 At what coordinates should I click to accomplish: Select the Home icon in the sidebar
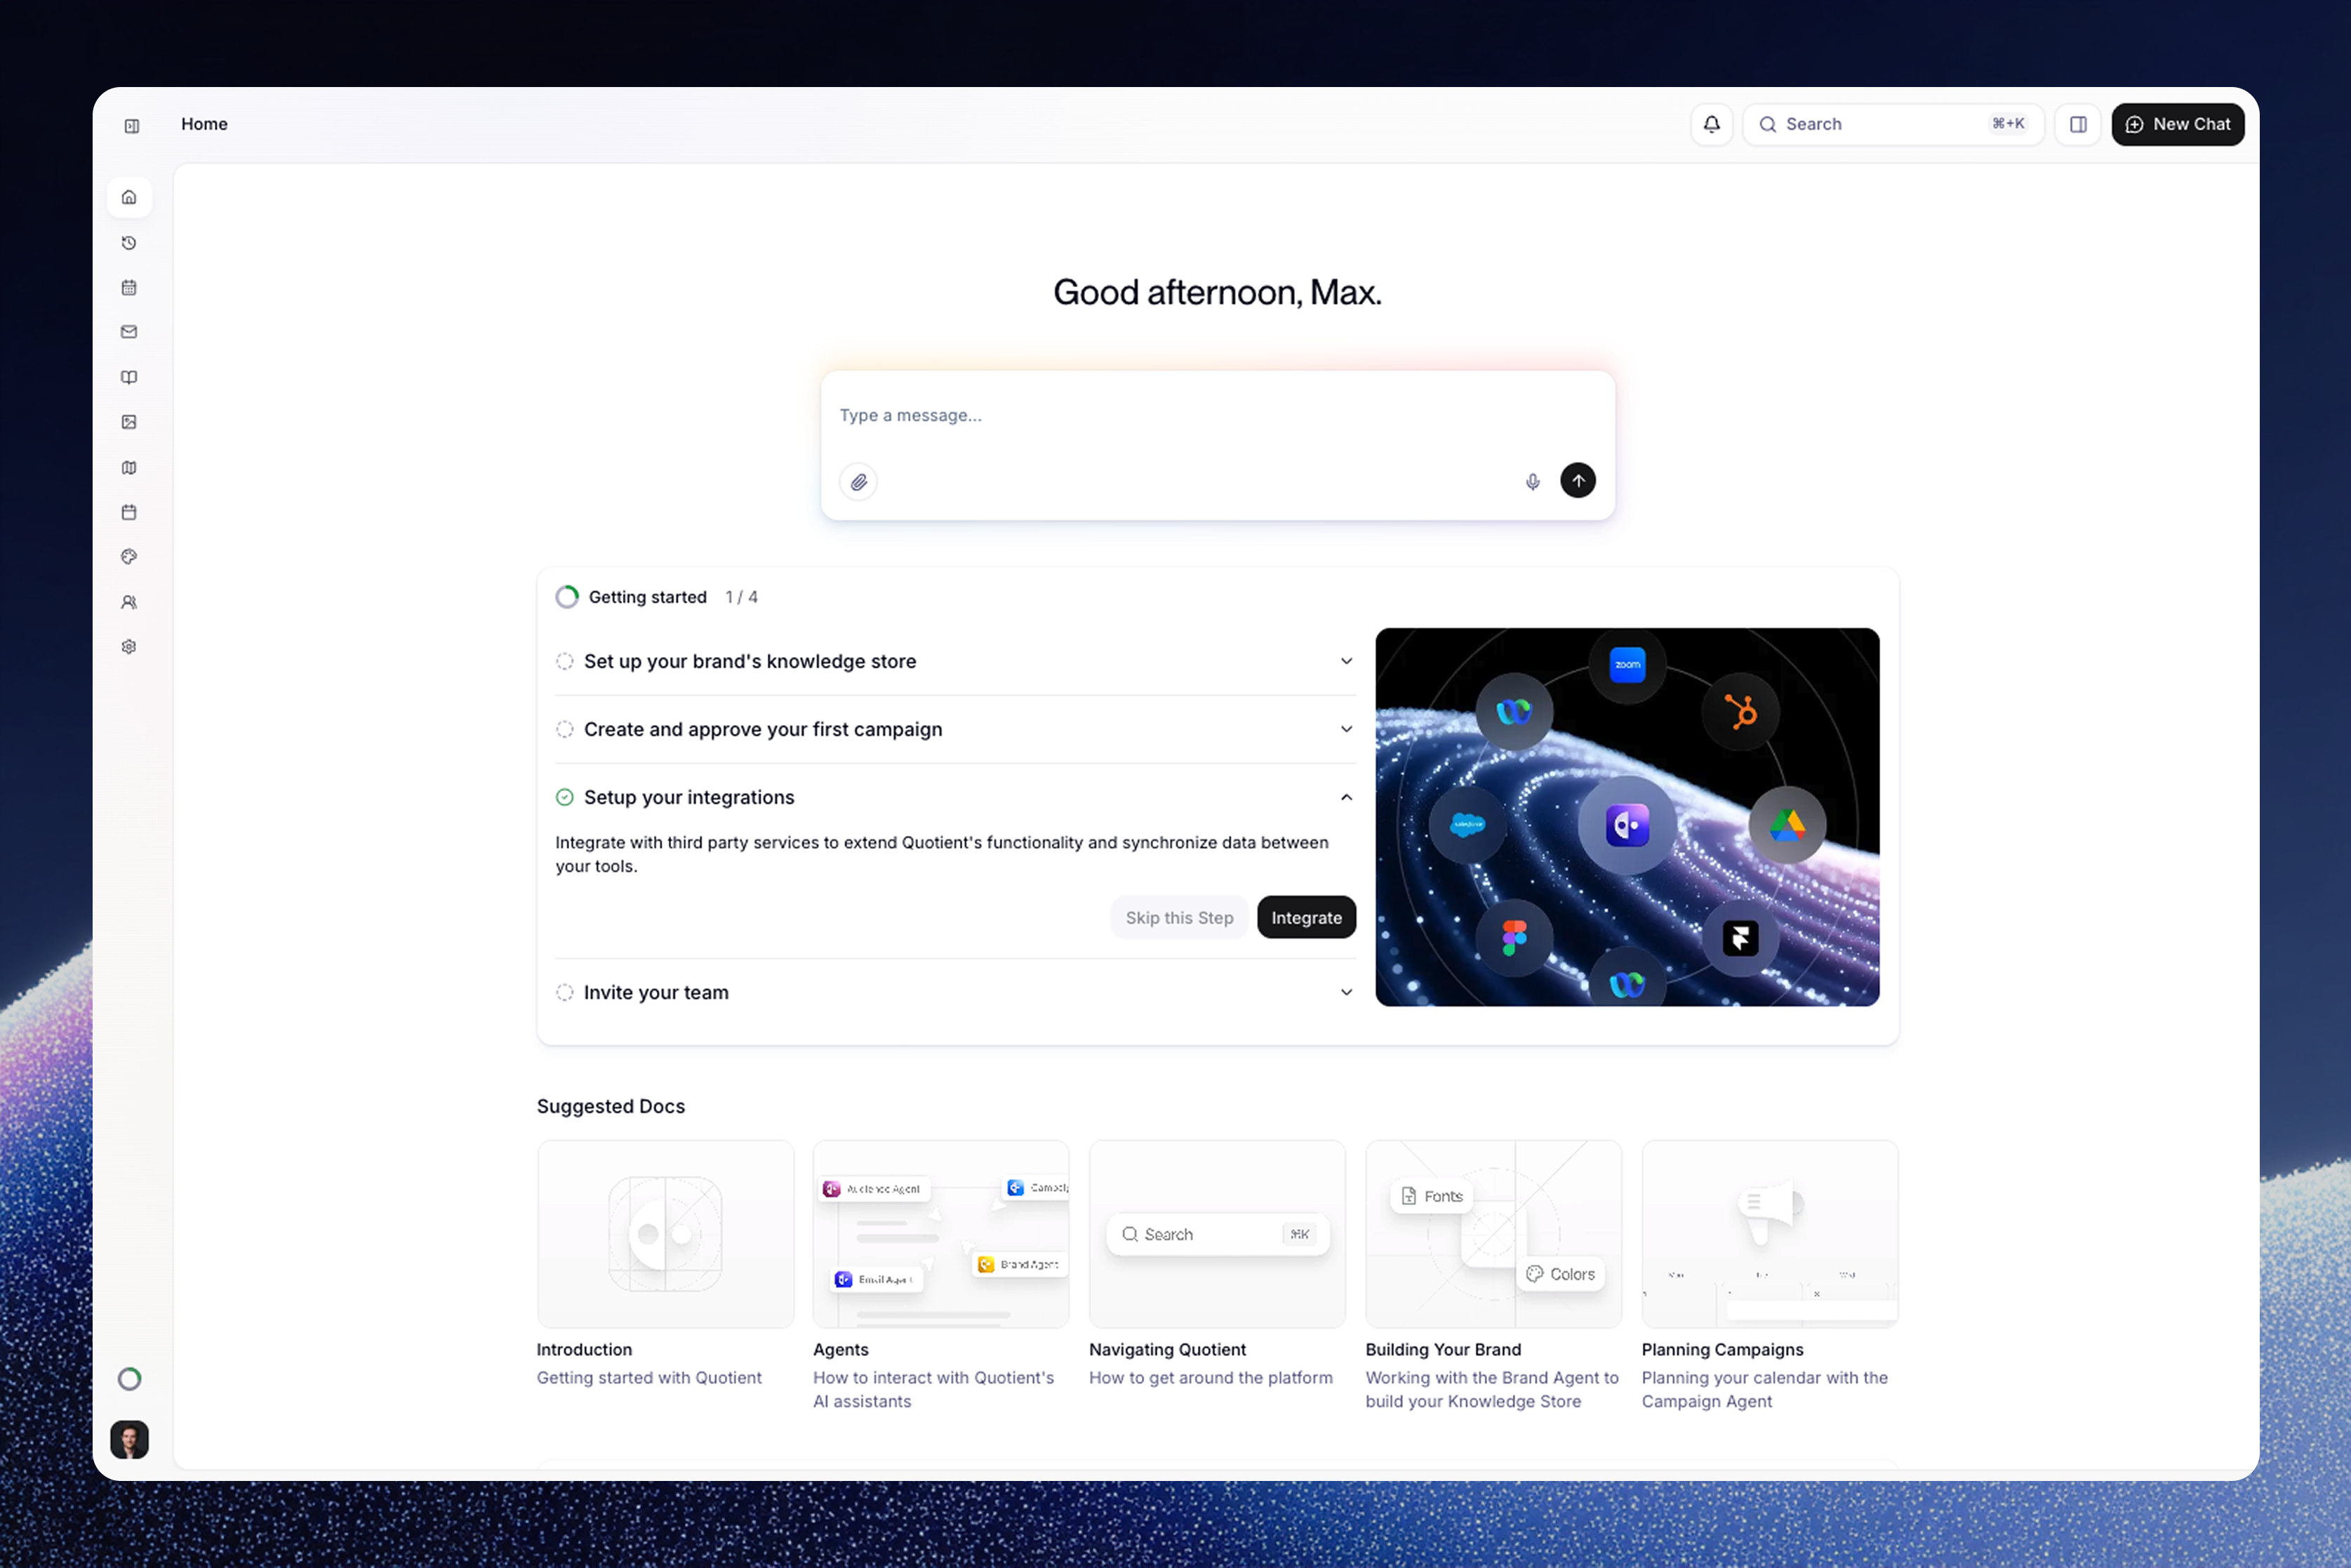point(129,197)
